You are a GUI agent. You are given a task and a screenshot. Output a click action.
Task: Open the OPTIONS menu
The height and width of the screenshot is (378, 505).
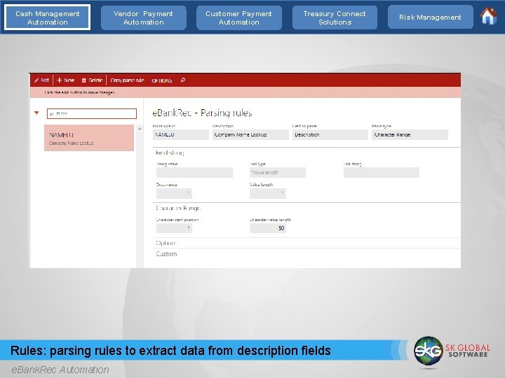pos(162,80)
